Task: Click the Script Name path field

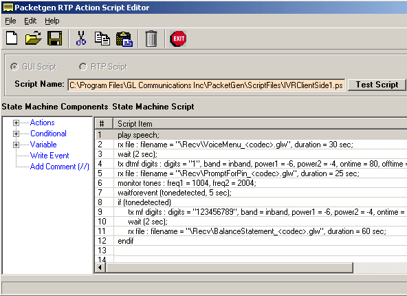Action: pos(206,85)
